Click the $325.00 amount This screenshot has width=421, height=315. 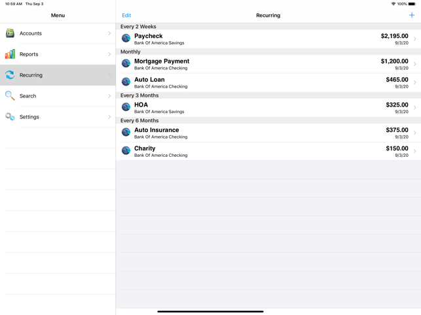click(397, 105)
